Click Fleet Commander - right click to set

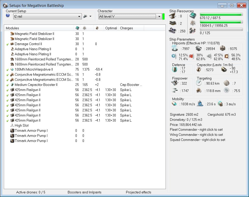(x=196, y=129)
